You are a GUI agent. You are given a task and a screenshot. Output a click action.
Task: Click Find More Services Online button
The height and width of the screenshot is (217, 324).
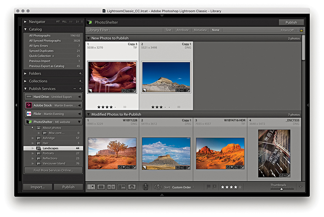[x=53, y=170]
